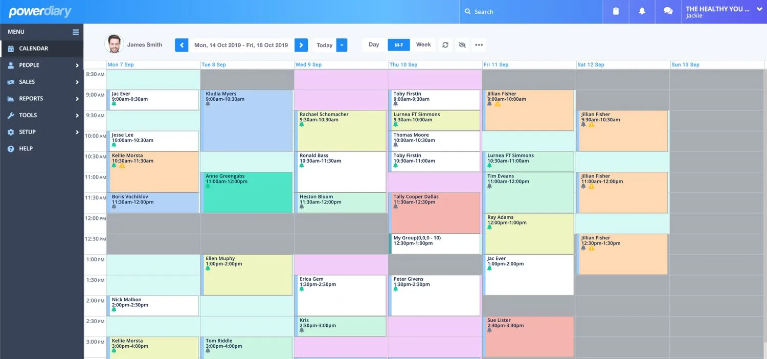The width and height of the screenshot is (767, 359).
Task: Expand the People sidebar section
Action: click(78, 65)
